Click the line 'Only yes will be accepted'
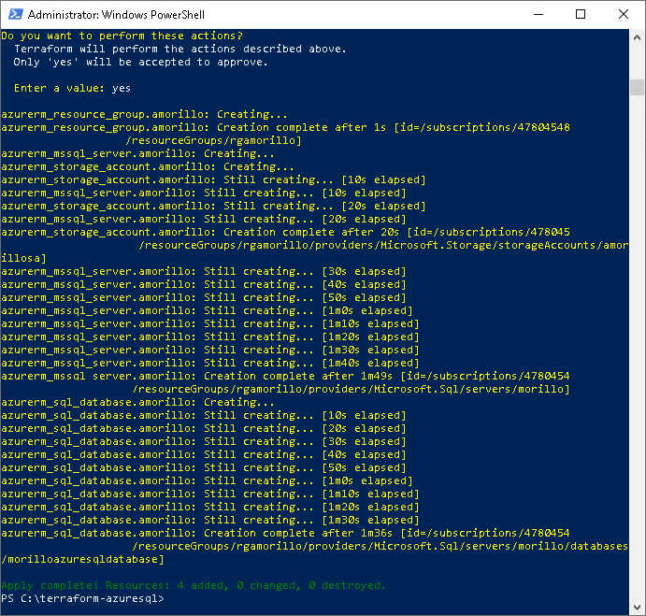This screenshot has height=616, width=646. pos(141,63)
